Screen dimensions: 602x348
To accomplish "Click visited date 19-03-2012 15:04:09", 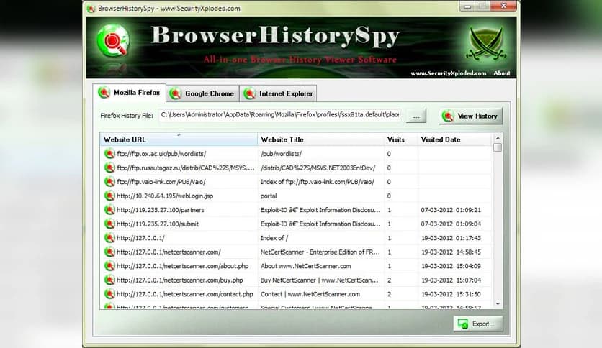I will click(x=451, y=266).
